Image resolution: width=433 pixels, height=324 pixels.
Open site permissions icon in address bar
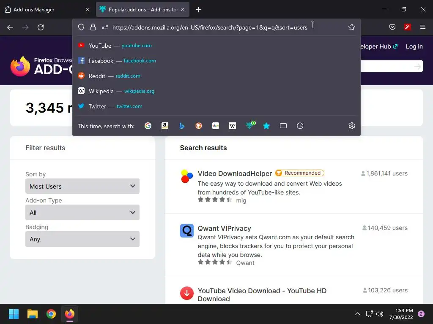click(105, 27)
